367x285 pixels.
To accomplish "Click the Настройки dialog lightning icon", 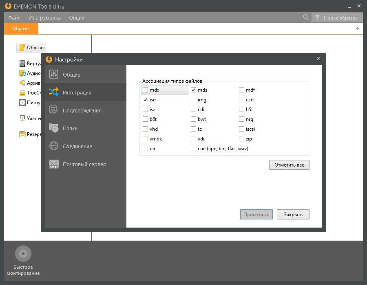I will [x=49, y=59].
